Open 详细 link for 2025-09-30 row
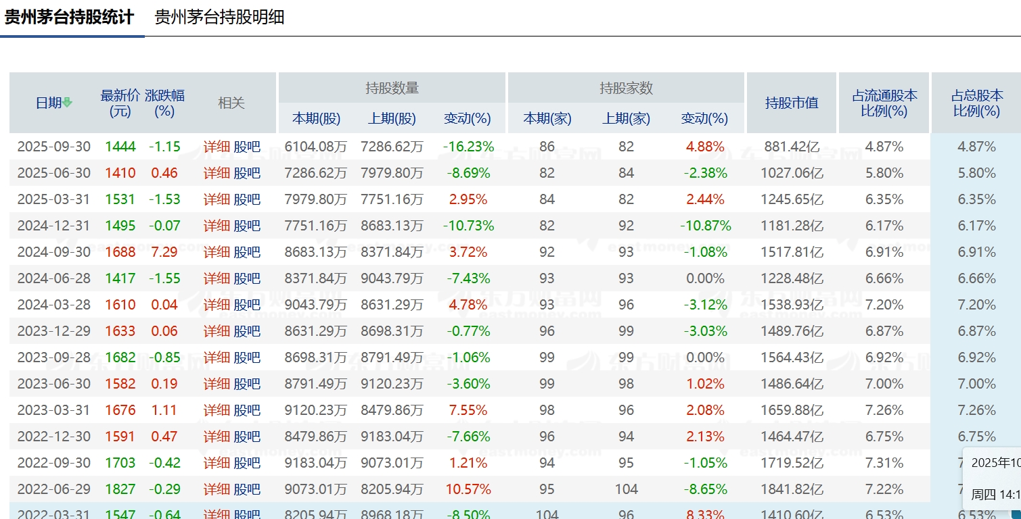Screen dimensions: 1021x519 coord(217,147)
